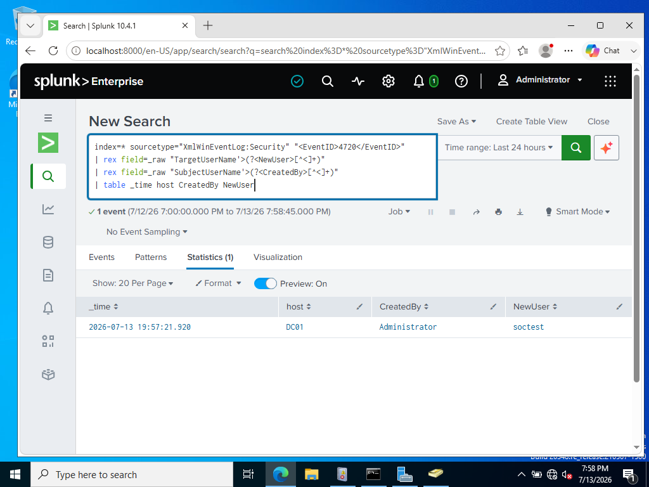Open the AI assistant sparkle button
This screenshot has height=487, width=649.
607,147
